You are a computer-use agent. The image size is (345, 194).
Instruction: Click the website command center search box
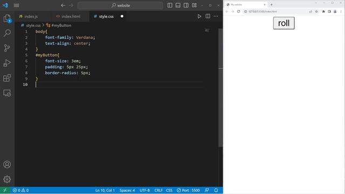point(120,5)
